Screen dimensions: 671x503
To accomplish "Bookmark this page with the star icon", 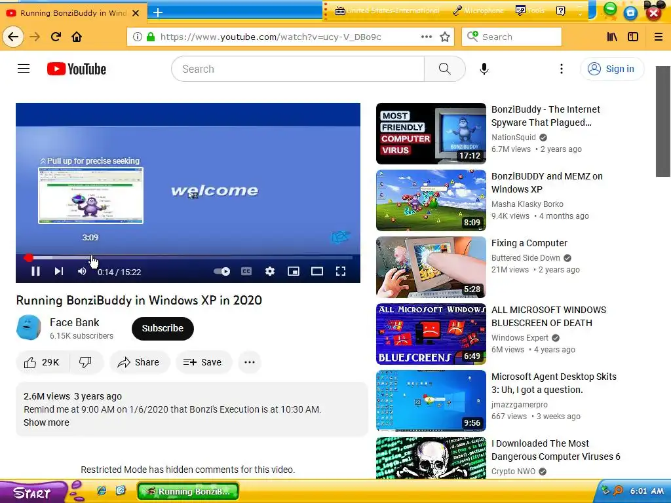I will click(x=445, y=37).
